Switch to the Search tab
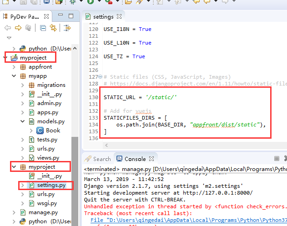 98,159
